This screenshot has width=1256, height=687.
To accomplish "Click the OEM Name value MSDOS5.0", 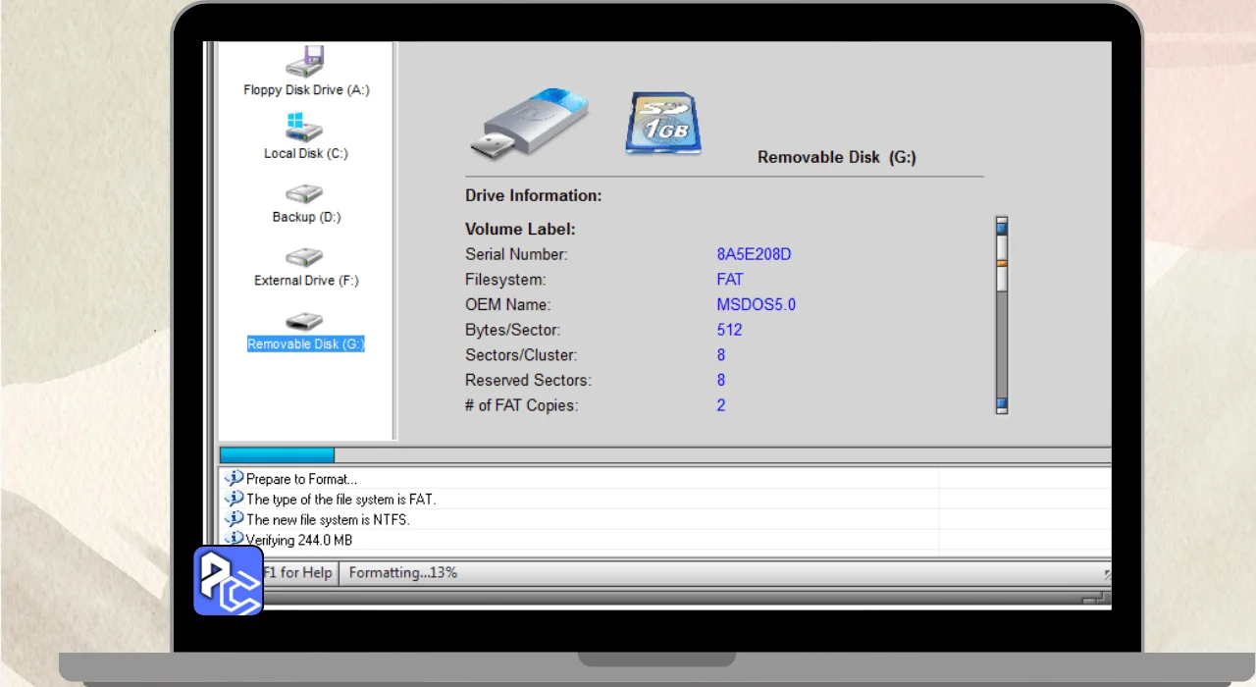I will tap(756, 305).
